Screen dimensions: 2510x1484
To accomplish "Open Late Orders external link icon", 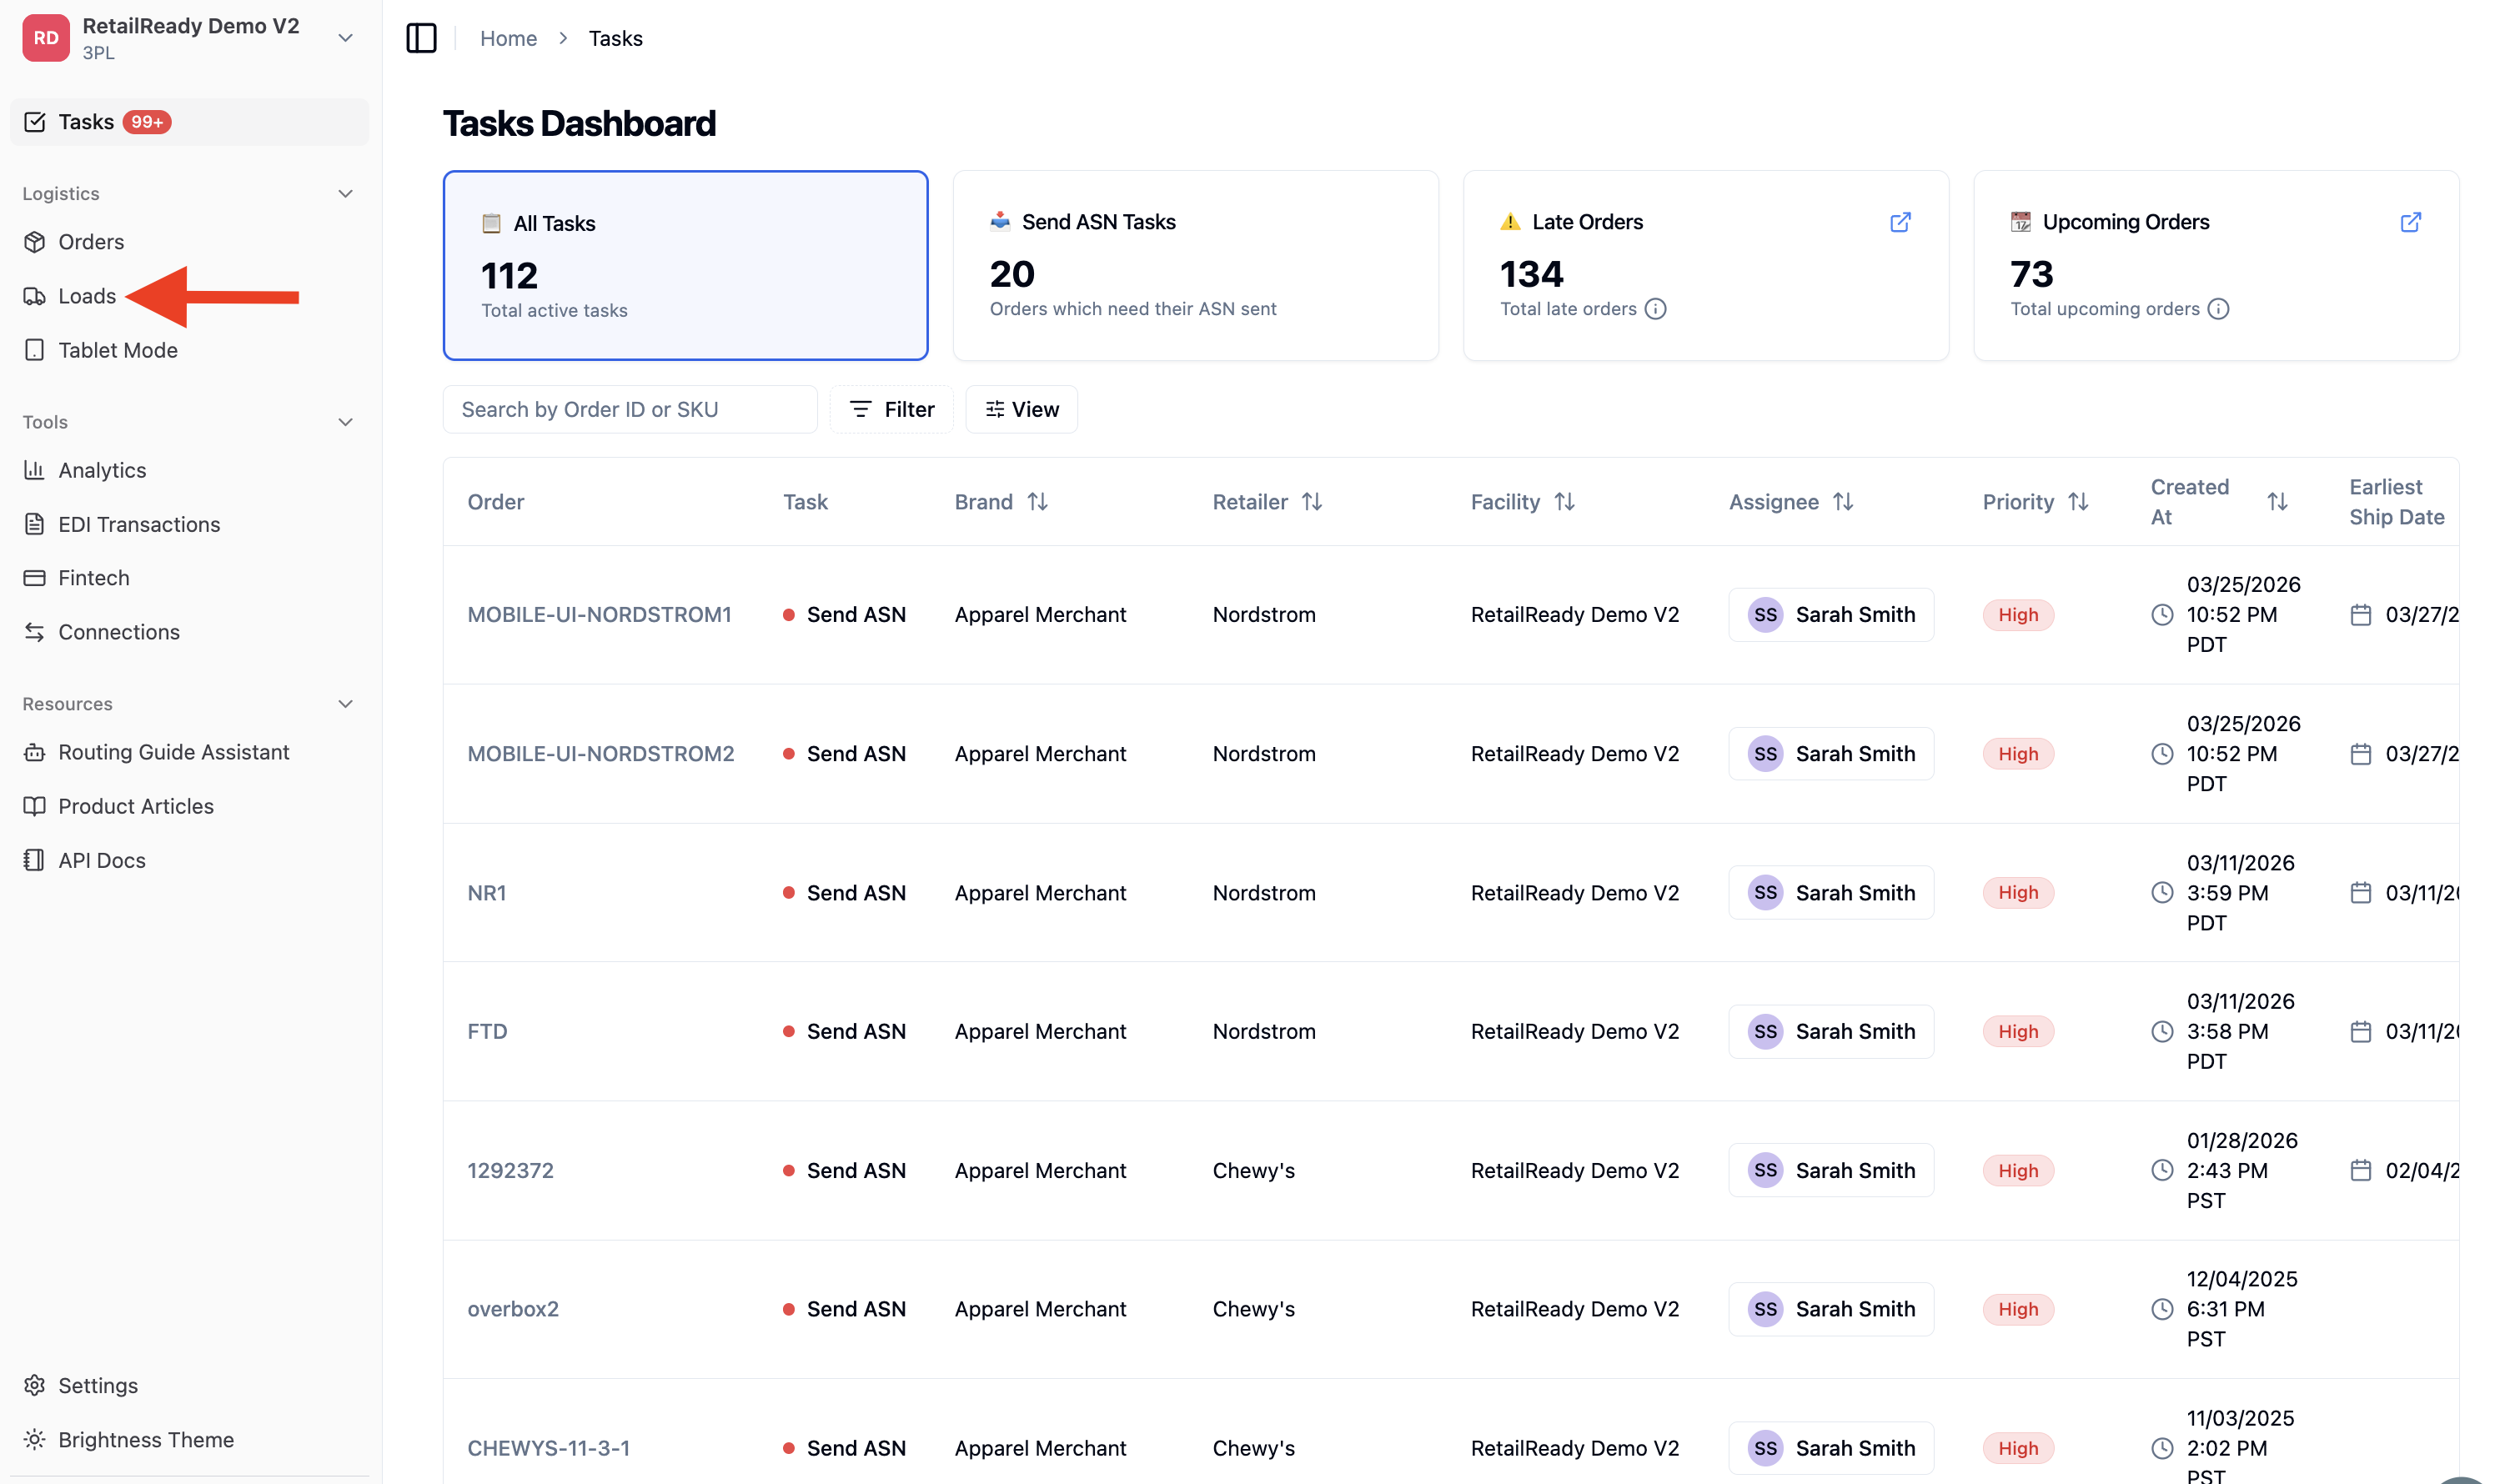I will (1900, 222).
